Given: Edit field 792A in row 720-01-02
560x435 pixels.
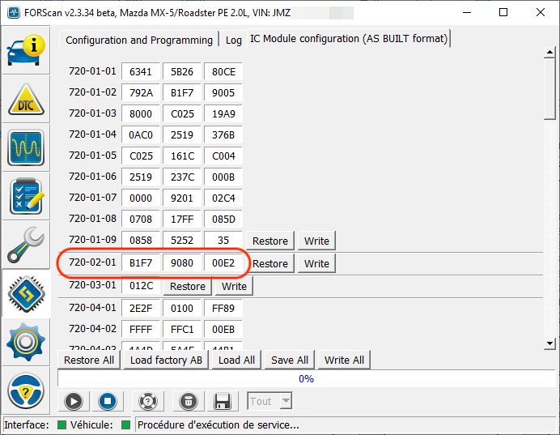Looking at the screenshot, I should [141, 92].
